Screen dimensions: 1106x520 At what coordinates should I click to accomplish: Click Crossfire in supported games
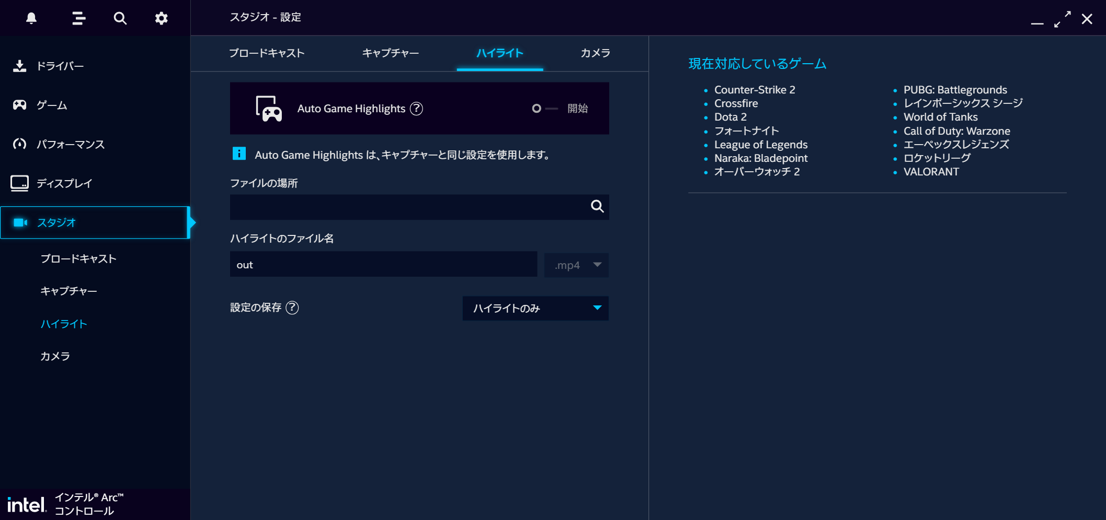click(736, 103)
